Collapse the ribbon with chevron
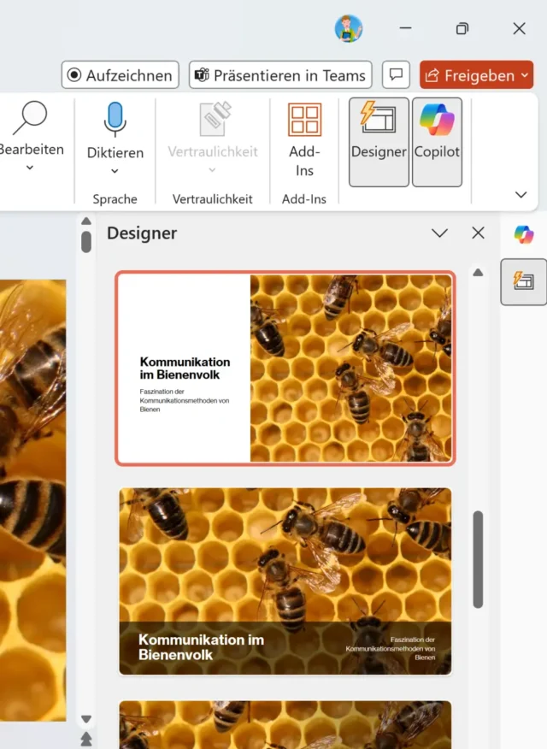The width and height of the screenshot is (547, 749). pyautogui.click(x=521, y=195)
